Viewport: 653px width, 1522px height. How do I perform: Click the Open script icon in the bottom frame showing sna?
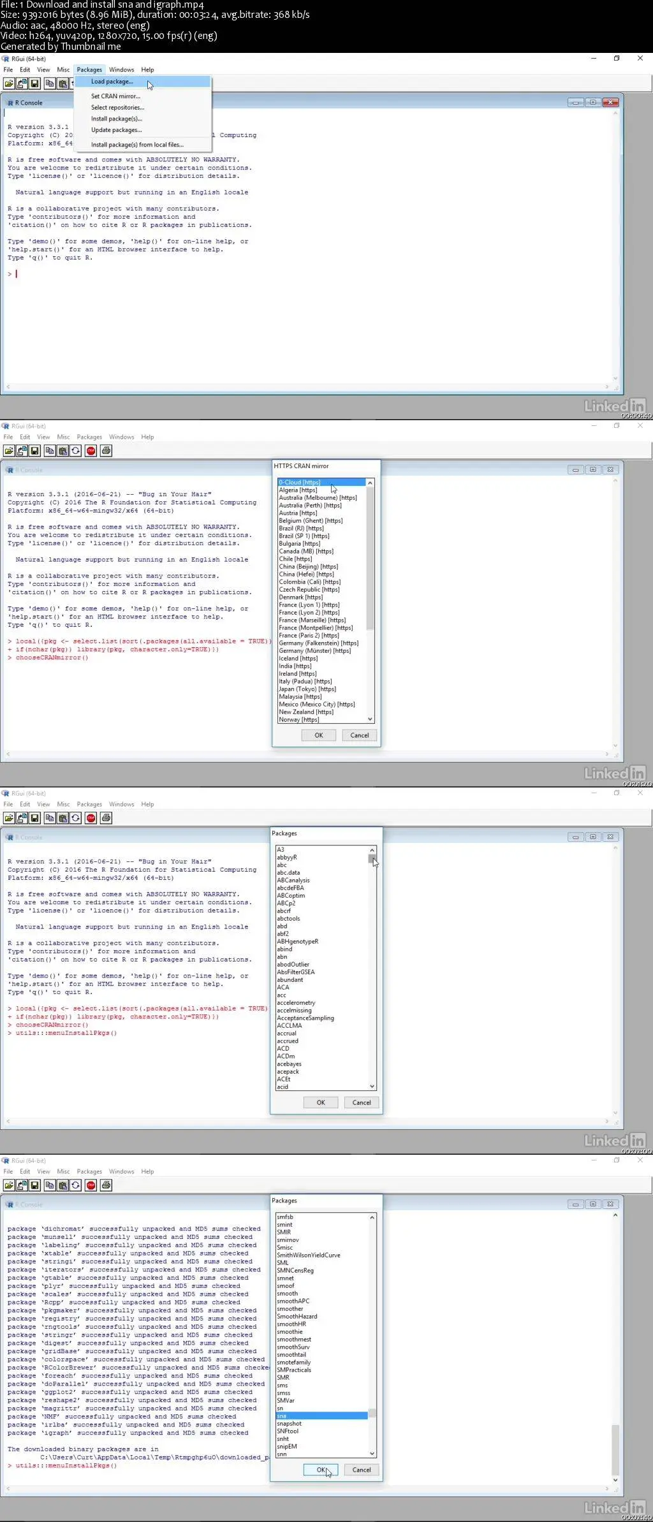[9, 1185]
